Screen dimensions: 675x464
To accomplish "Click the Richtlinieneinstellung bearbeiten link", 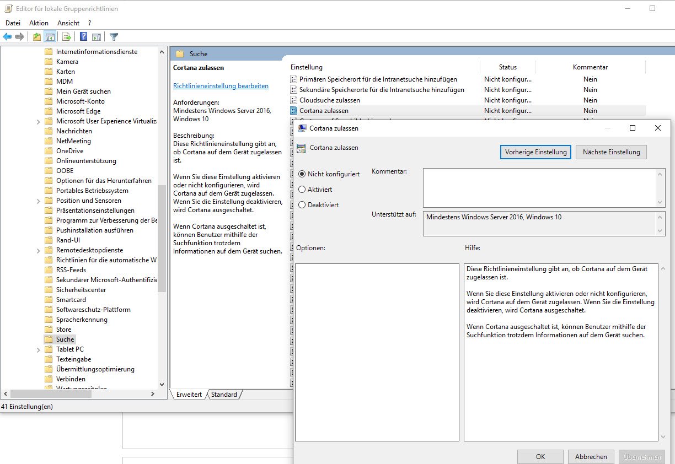I will [221, 86].
